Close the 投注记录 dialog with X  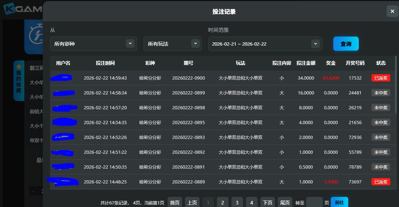point(392,11)
